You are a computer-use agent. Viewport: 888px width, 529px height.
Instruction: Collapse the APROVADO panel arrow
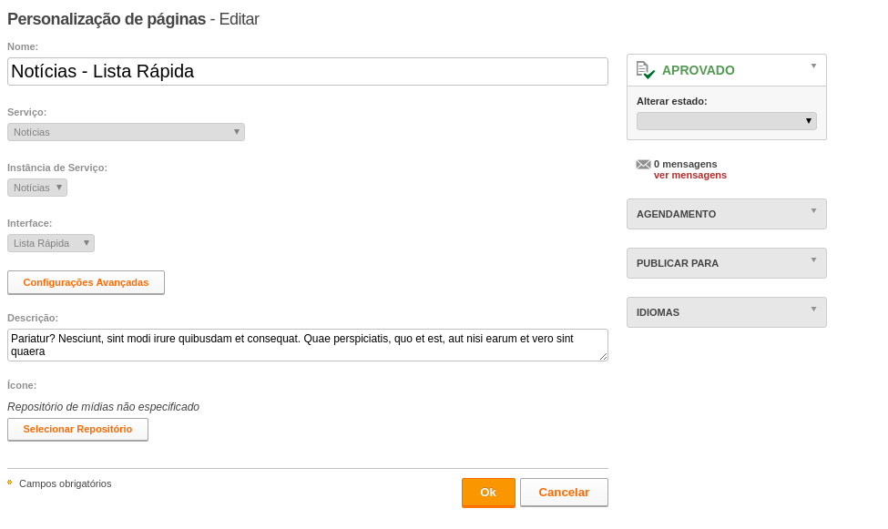pos(813,66)
